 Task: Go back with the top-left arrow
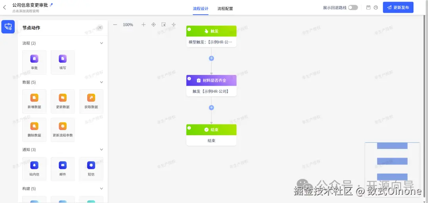pos(4,8)
